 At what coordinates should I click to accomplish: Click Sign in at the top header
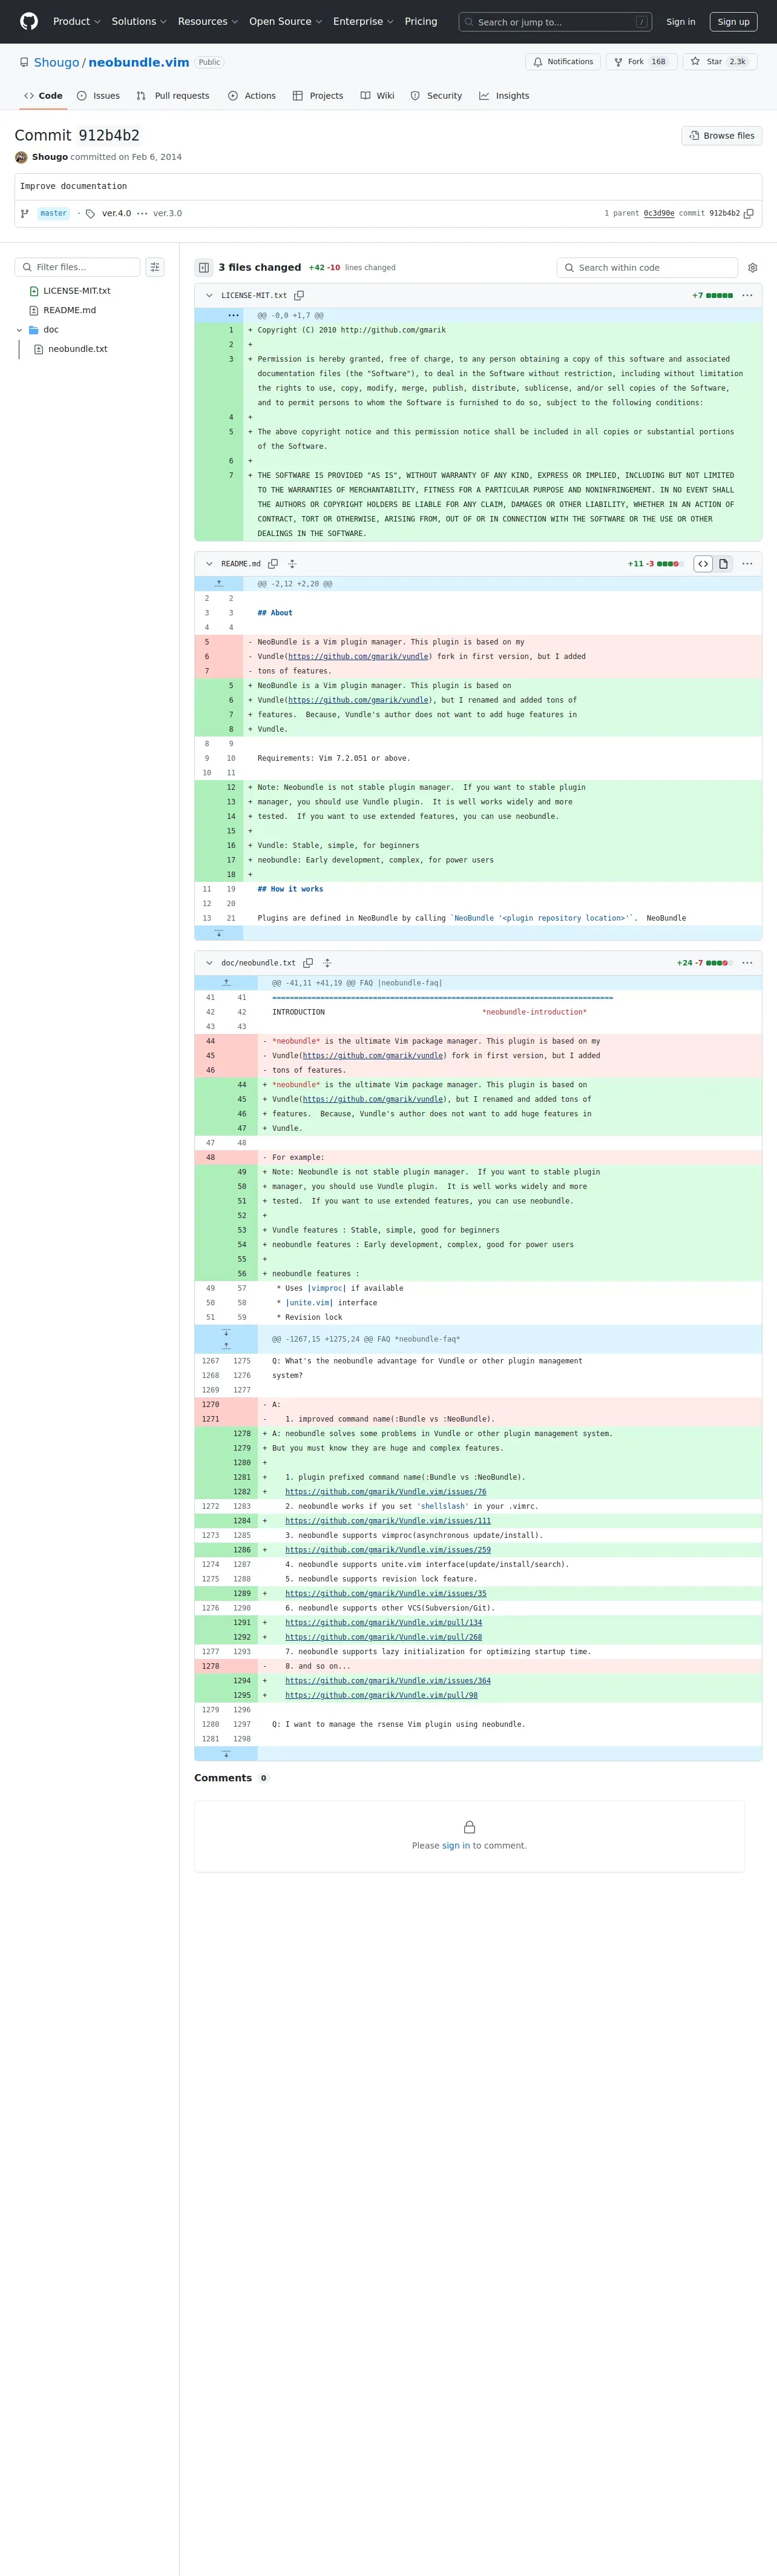(681, 22)
